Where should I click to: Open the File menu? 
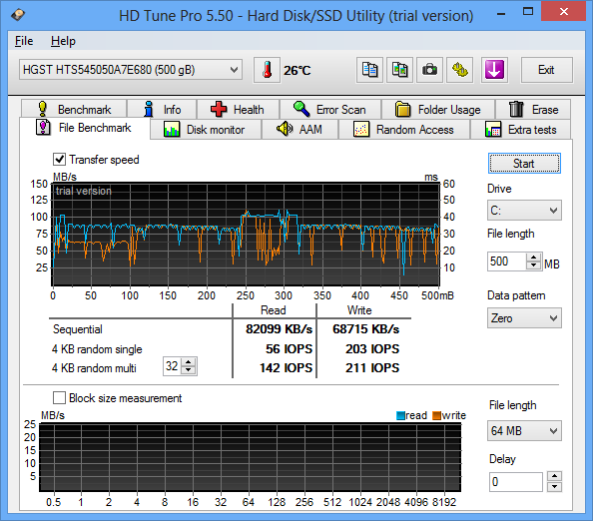tap(24, 41)
